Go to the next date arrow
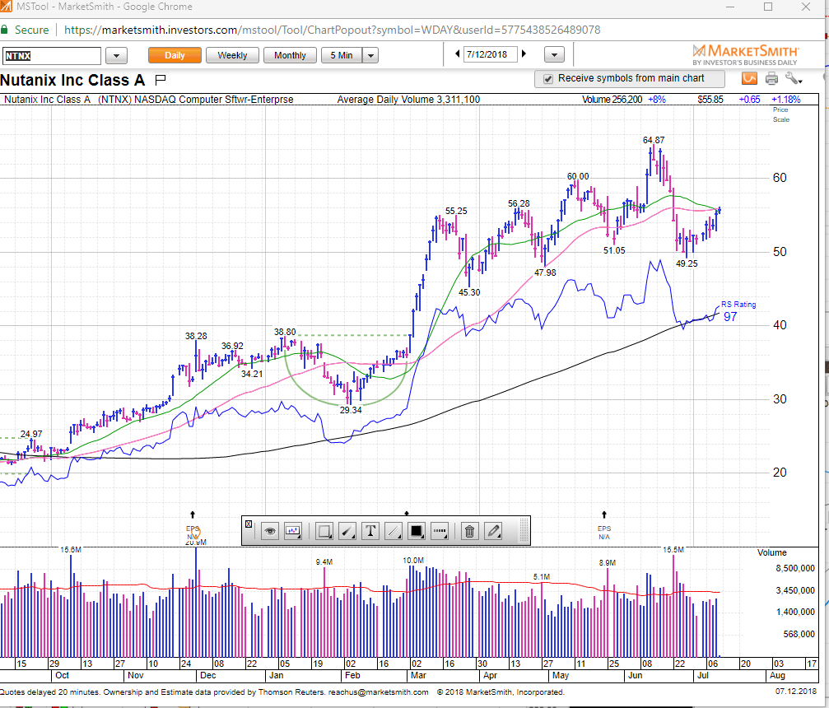 (x=524, y=54)
